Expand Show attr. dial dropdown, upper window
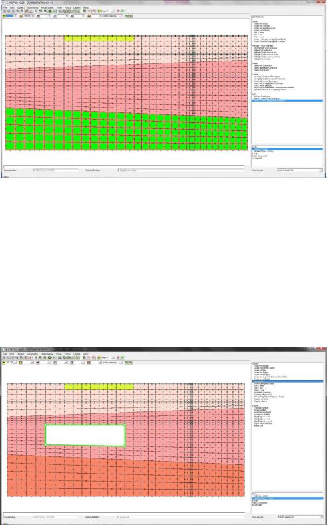The image size is (327, 525). 300,170
